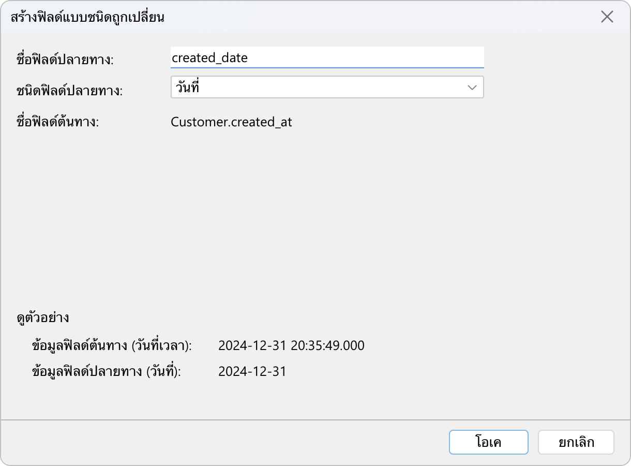The height and width of the screenshot is (466, 631).
Task: Click the chevron arrow of the type dropdown
Action: pos(472,88)
